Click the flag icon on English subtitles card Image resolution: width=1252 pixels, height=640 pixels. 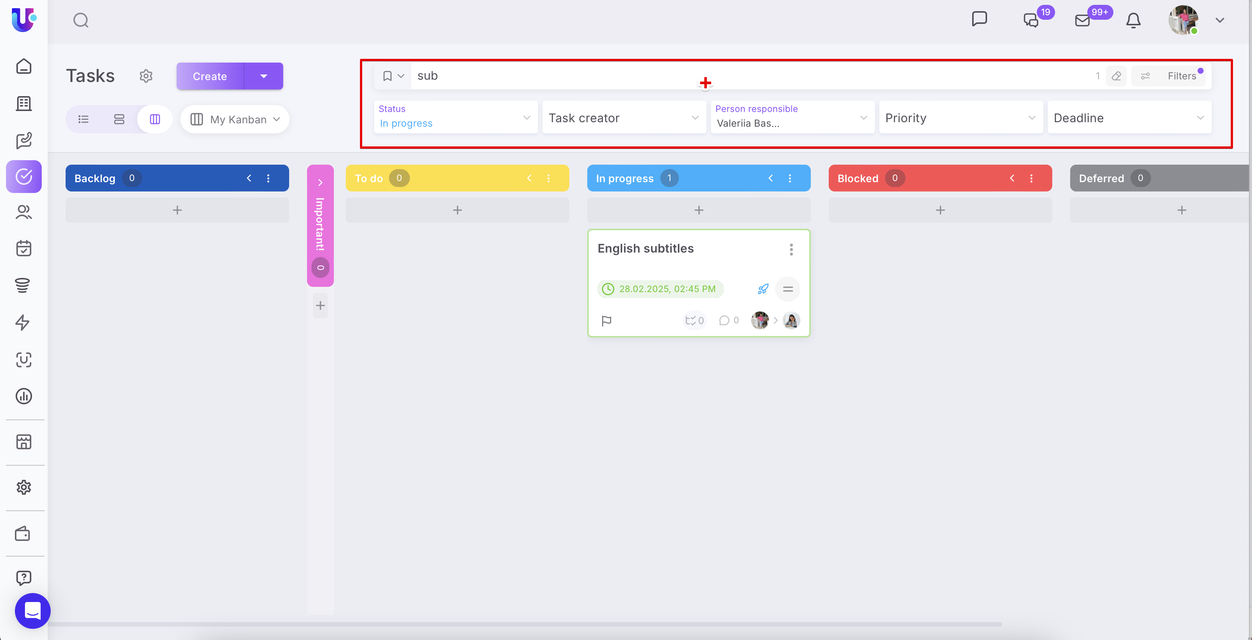click(x=606, y=321)
